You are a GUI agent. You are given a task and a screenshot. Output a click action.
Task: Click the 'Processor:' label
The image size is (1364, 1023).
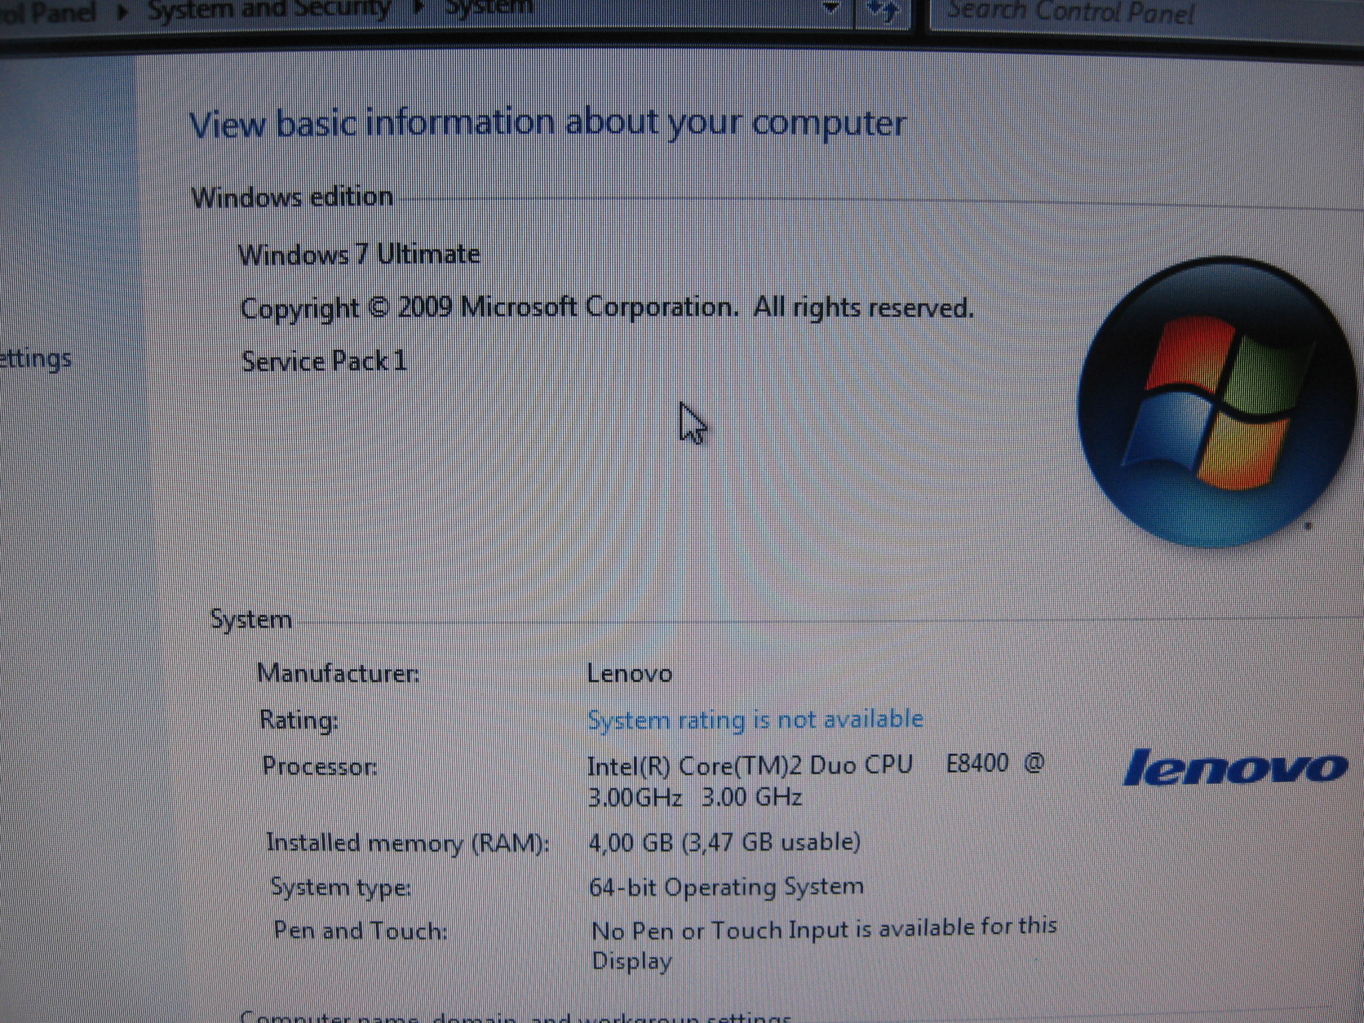click(x=320, y=767)
